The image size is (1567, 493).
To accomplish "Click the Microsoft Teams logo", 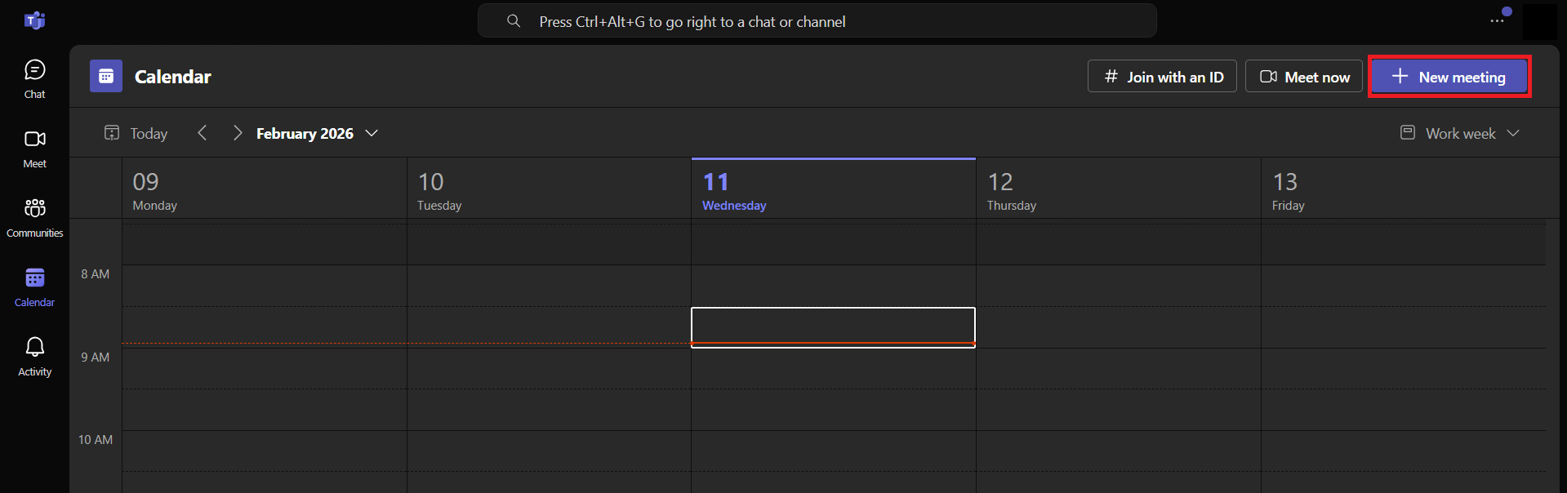I will (34, 20).
